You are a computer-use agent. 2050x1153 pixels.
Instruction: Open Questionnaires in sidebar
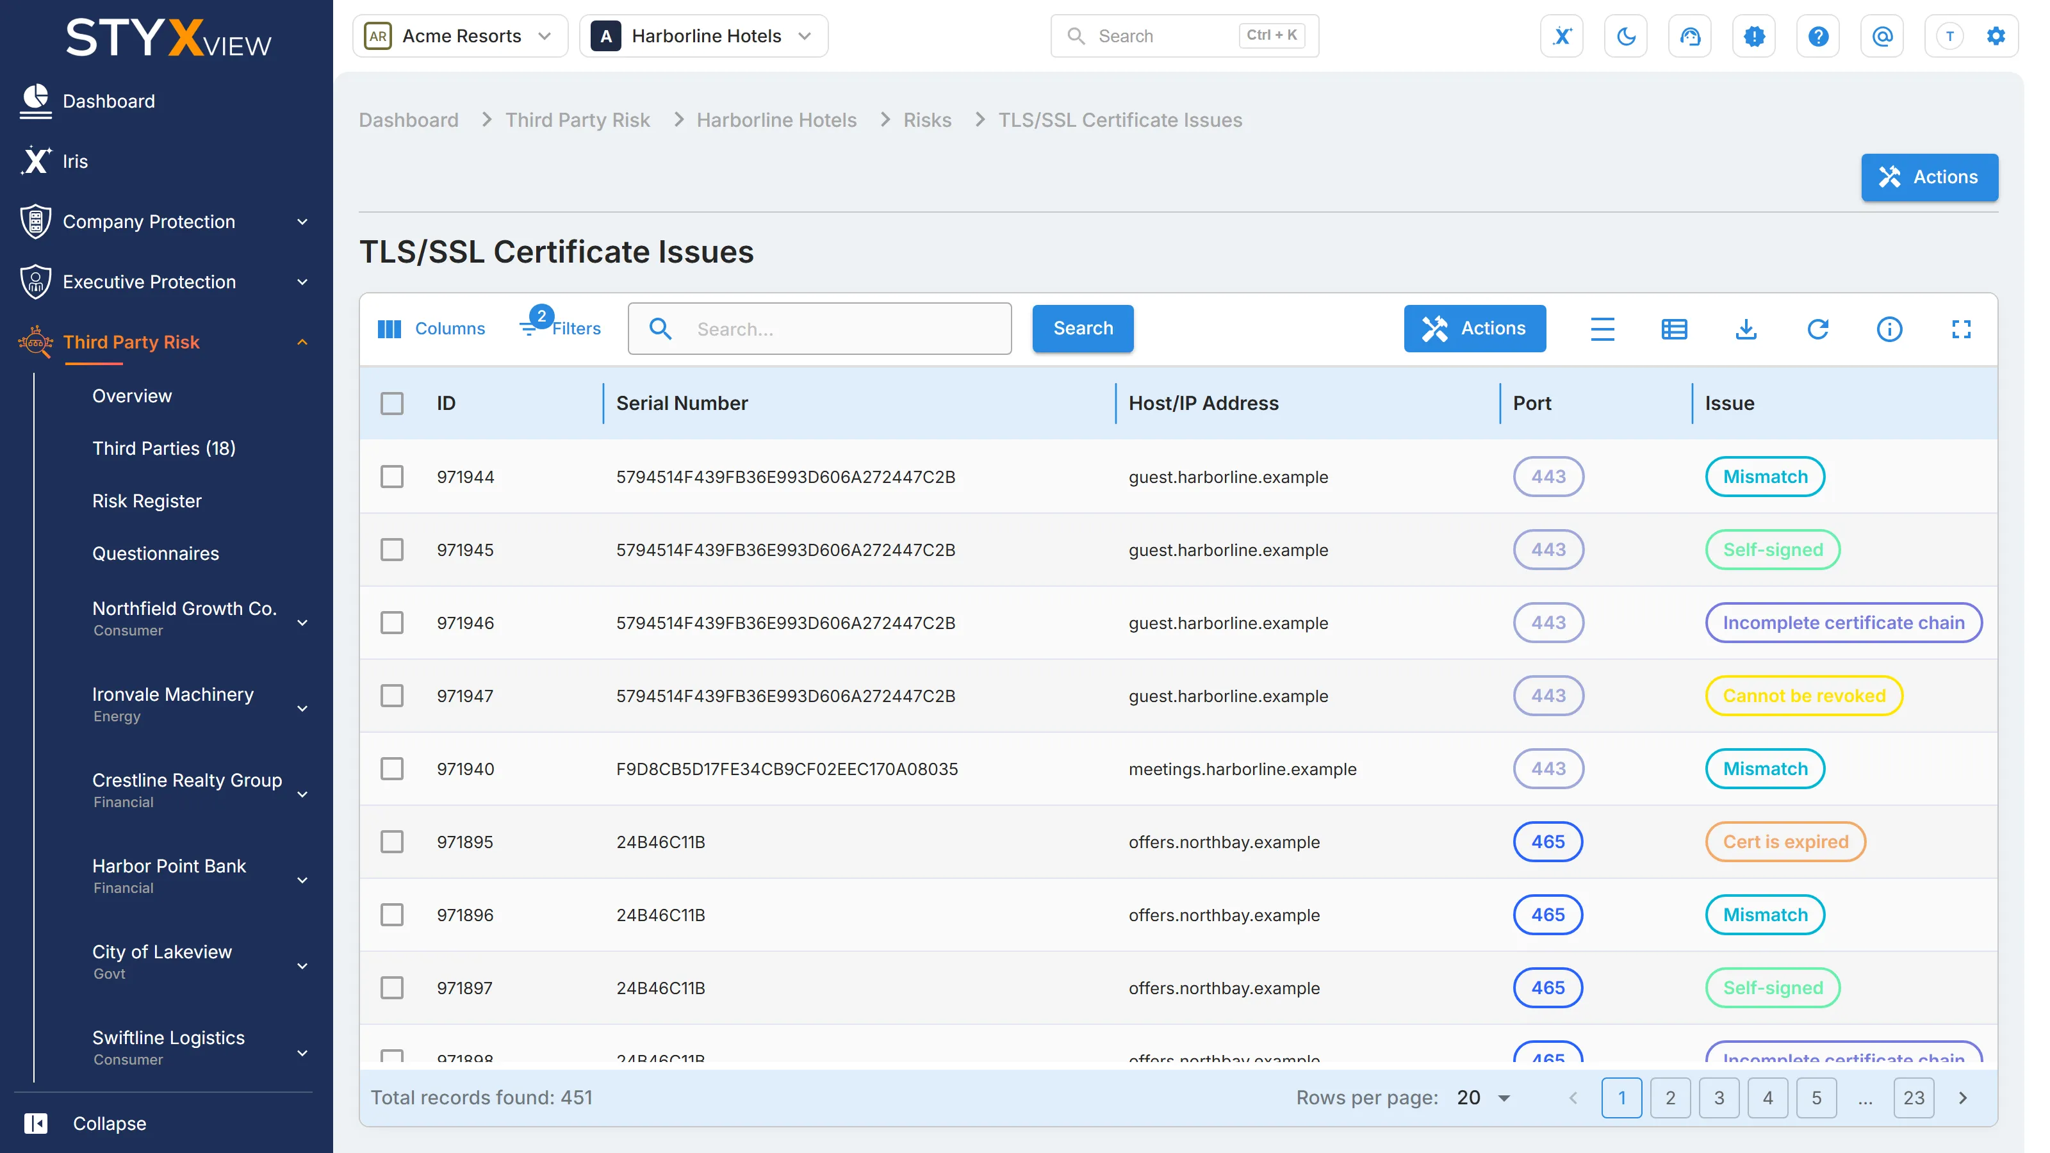tap(156, 553)
